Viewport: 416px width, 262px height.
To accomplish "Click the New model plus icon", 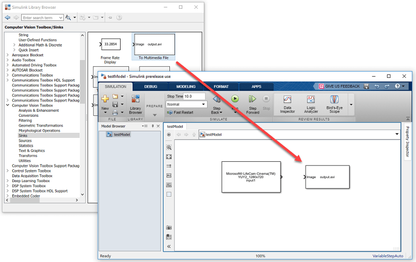I will coord(105,98).
